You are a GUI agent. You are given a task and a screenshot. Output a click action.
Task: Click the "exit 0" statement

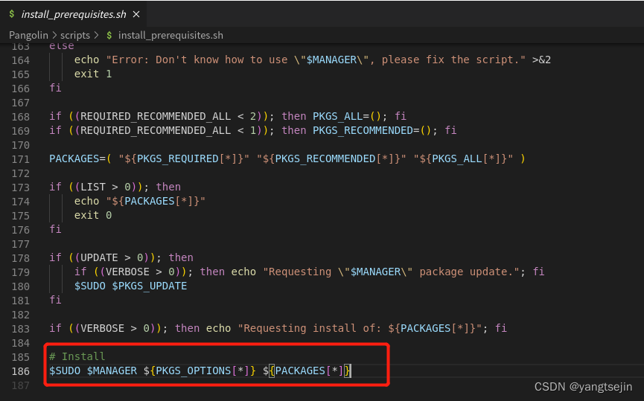click(x=93, y=215)
